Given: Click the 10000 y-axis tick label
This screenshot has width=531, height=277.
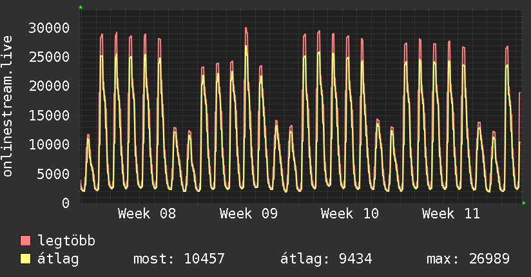Looking at the screenshot, I should pos(49,144).
